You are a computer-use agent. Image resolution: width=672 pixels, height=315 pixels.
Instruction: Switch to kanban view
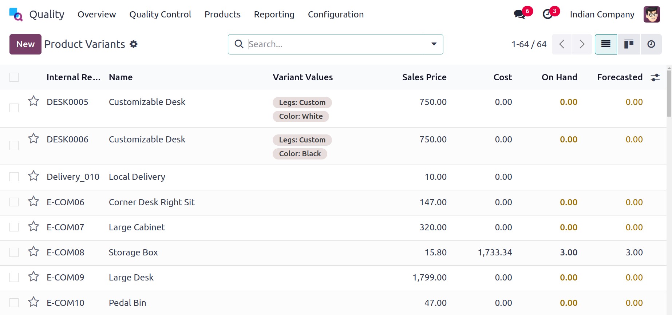tap(629, 44)
